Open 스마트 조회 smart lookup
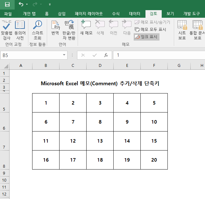 (38, 30)
